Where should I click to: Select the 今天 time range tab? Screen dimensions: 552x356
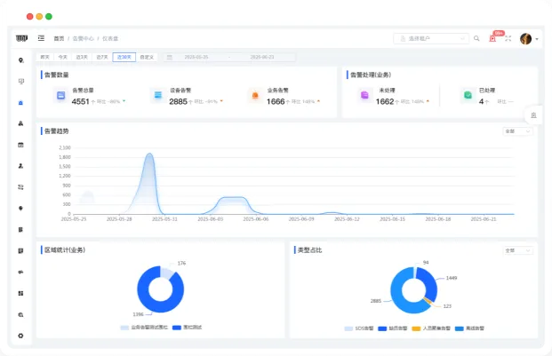[x=62, y=57]
